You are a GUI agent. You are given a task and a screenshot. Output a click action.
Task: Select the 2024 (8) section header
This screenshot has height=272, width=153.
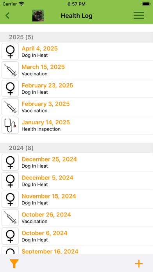76,148
